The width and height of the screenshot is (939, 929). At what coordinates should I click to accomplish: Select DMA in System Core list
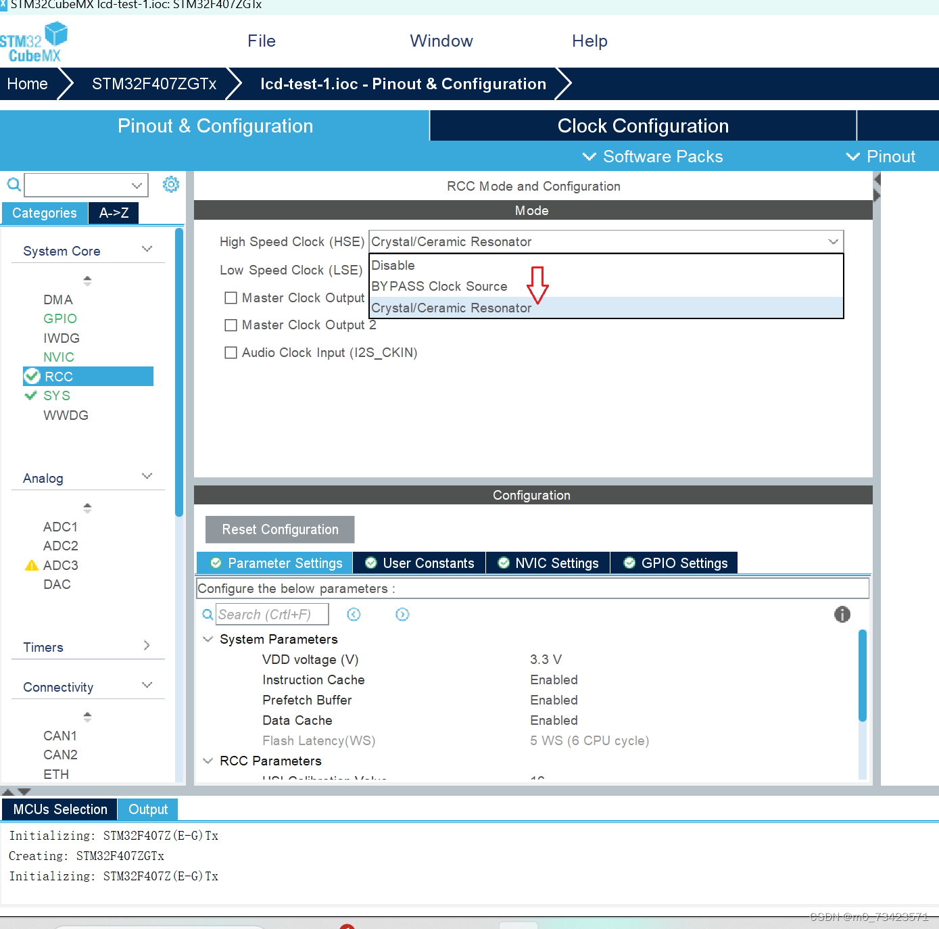(58, 300)
